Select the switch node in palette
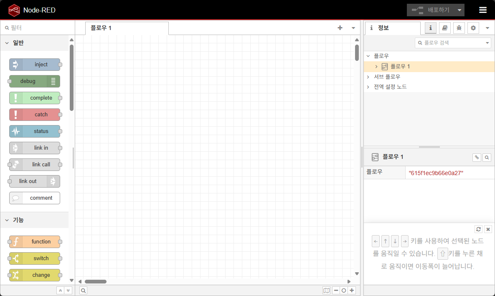This screenshot has width=495, height=296. point(35,258)
